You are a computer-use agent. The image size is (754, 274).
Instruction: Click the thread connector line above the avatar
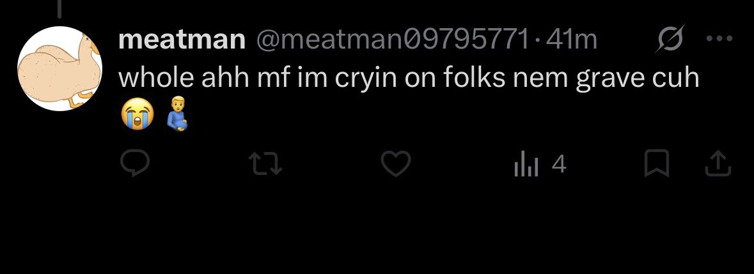coord(59,9)
